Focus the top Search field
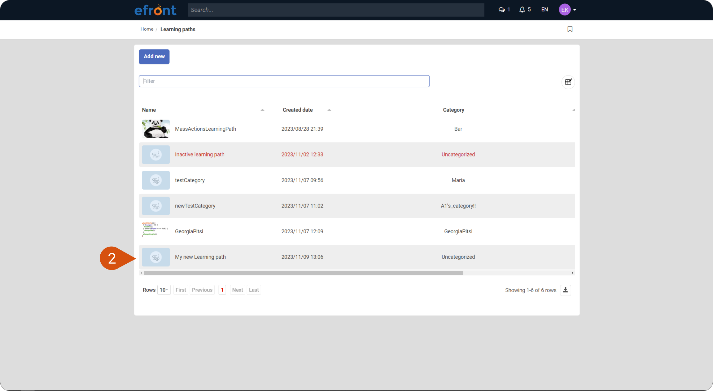This screenshot has height=391, width=713. tap(336, 10)
